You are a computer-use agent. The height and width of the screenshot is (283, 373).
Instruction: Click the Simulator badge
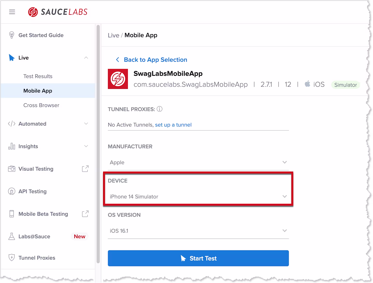pos(346,85)
